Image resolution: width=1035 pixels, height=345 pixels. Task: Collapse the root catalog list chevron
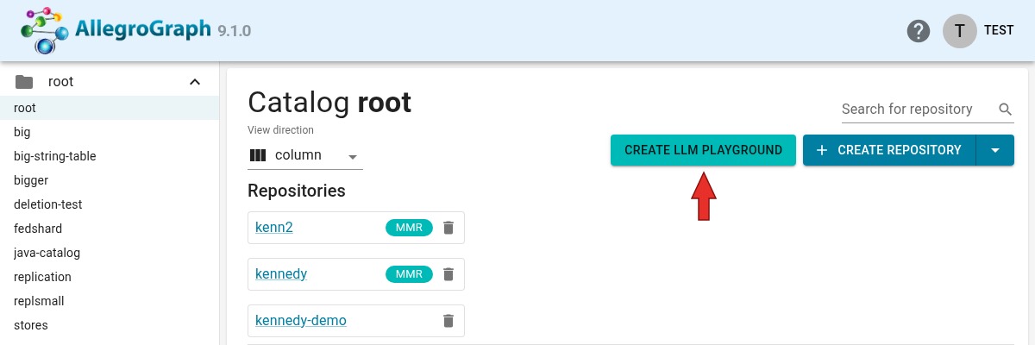click(195, 82)
